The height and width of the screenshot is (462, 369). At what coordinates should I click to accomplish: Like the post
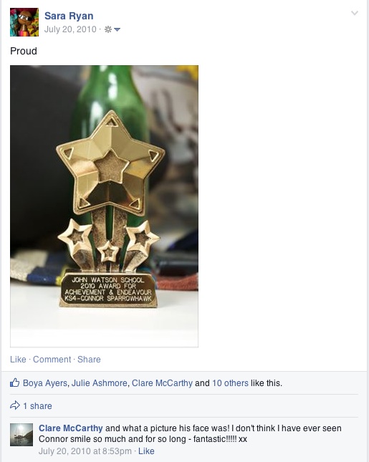[18, 359]
